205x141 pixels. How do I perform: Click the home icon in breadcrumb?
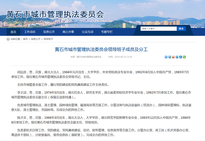[8, 39]
